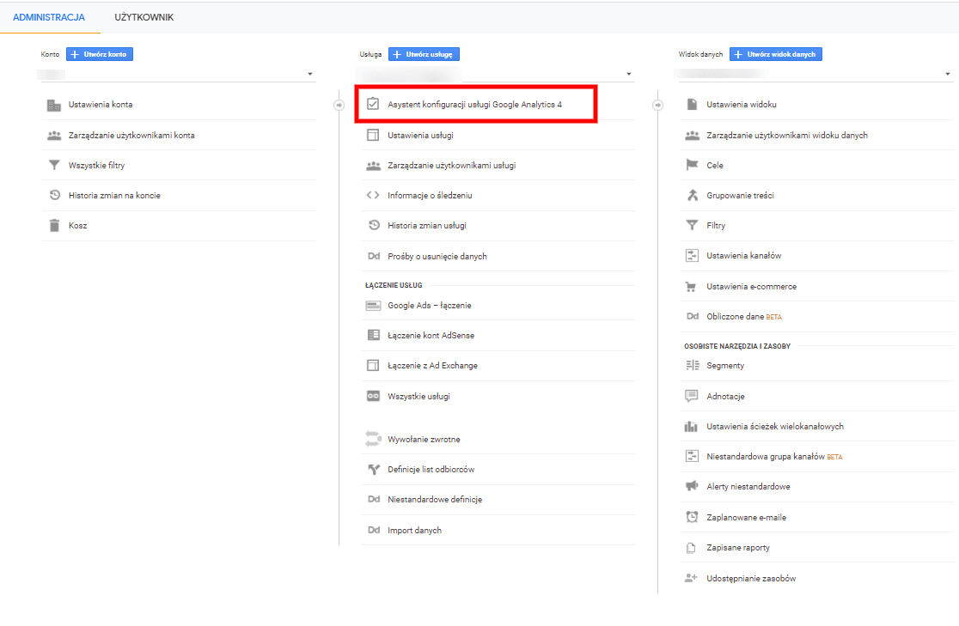Click the flag icon beside Cele
959x626 pixels.
point(692,165)
